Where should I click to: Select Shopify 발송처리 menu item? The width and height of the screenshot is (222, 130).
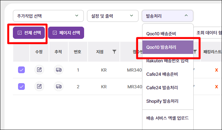tap(168, 101)
